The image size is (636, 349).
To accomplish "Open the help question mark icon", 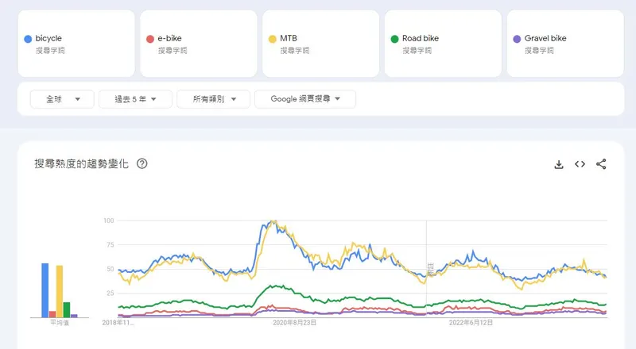I will pos(142,164).
